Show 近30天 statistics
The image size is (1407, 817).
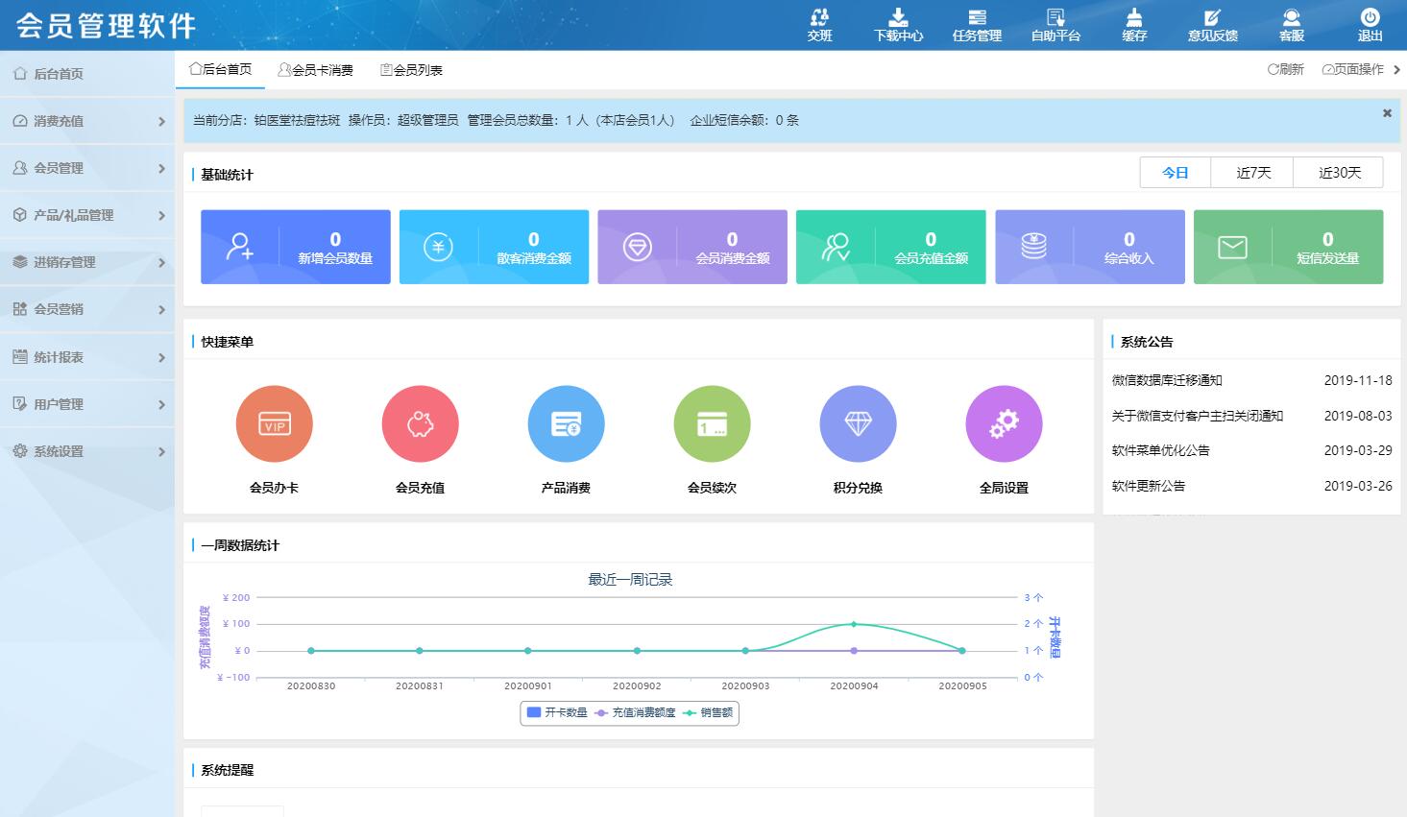1340,173
